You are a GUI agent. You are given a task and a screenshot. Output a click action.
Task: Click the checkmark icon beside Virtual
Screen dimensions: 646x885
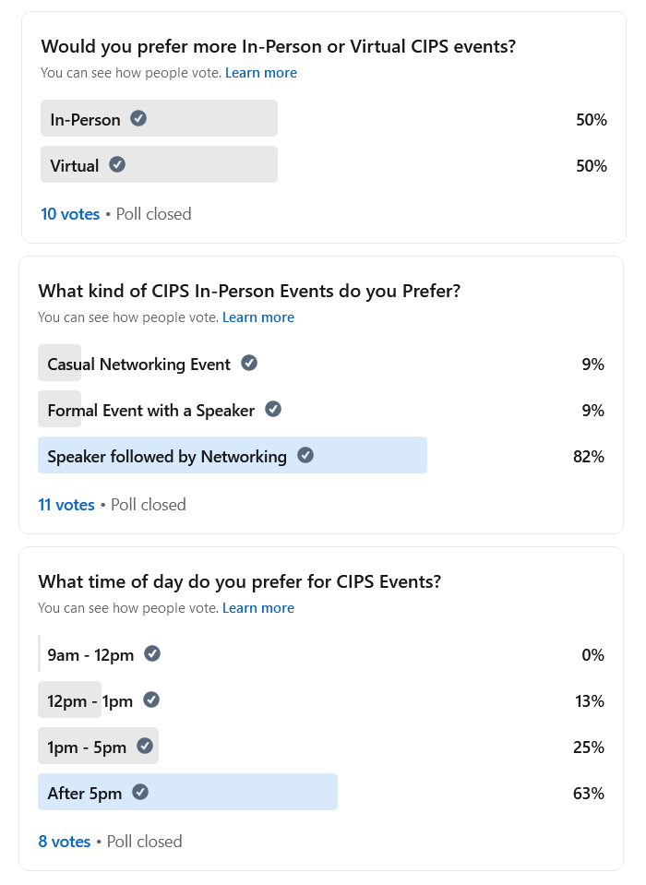[x=117, y=164]
